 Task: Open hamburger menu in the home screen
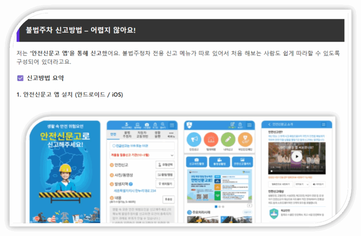(249, 125)
